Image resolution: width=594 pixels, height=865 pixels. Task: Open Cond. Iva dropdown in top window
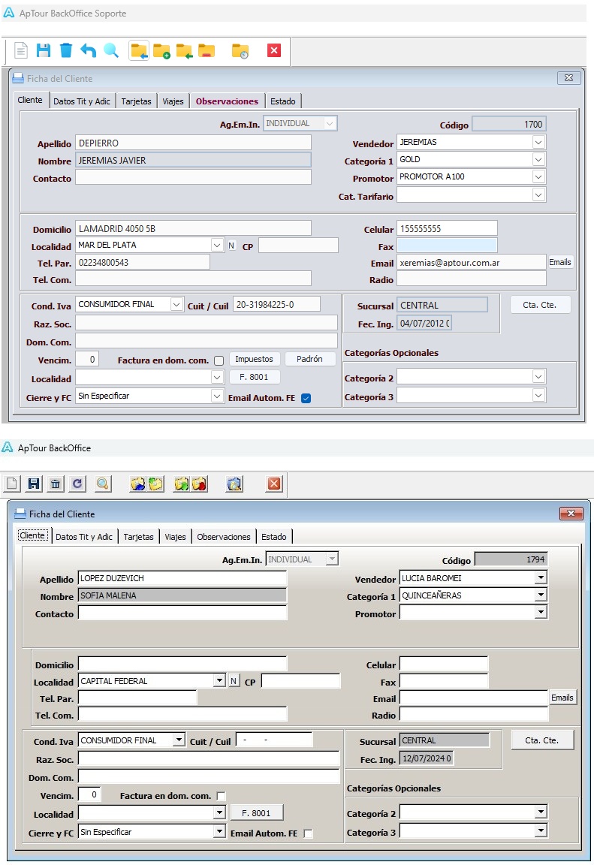[x=176, y=305]
